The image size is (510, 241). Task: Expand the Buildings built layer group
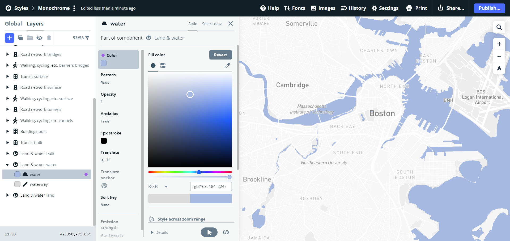[x=7, y=132]
